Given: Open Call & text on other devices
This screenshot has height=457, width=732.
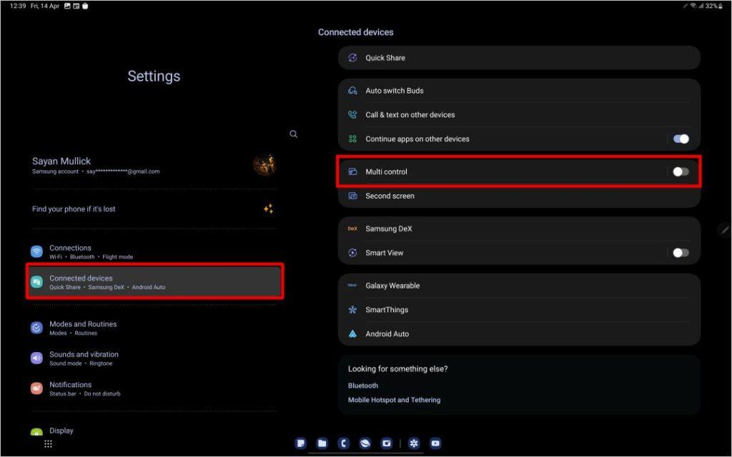Looking at the screenshot, I should click(519, 115).
